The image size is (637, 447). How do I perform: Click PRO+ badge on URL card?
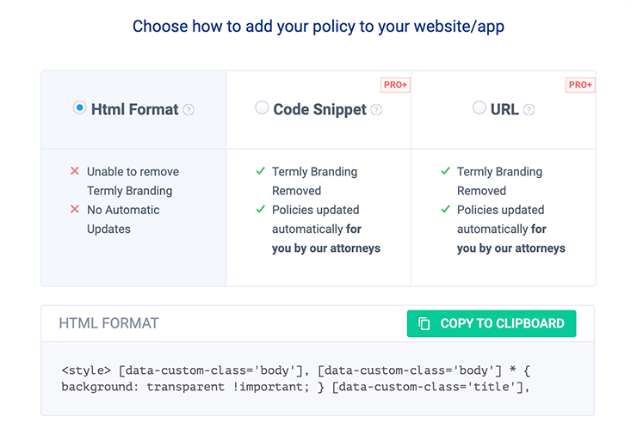pyautogui.click(x=580, y=85)
